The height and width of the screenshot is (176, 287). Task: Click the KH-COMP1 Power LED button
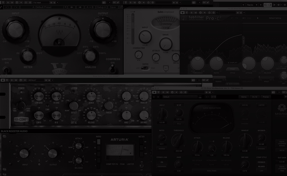click(x=22, y=92)
